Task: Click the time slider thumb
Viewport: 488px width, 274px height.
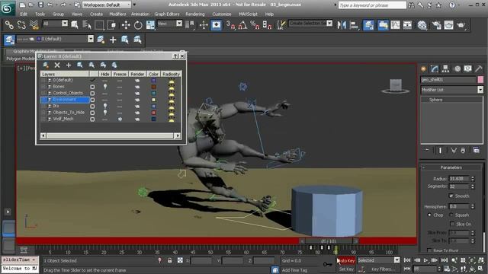Action: (329, 241)
